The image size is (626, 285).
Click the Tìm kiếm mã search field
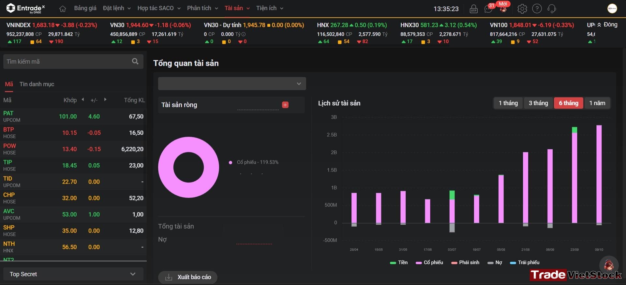[67, 62]
